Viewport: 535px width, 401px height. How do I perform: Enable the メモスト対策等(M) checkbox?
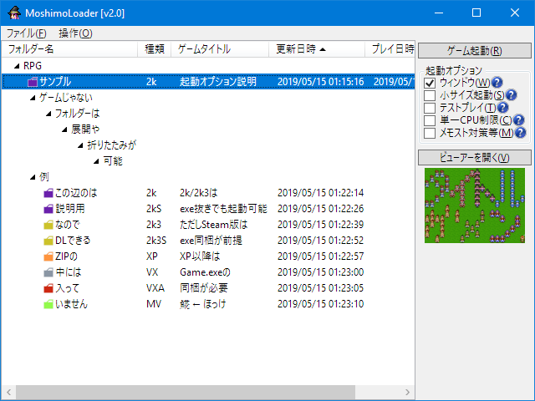coord(430,133)
